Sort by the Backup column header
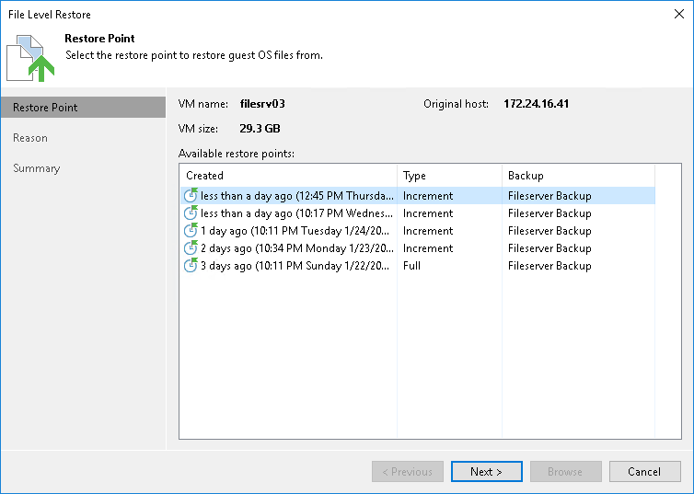This screenshot has width=694, height=494. [578, 176]
